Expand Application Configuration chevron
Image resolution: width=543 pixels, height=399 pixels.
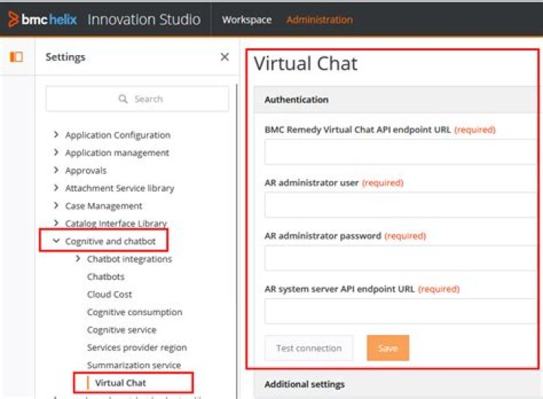click(x=56, y=134)
